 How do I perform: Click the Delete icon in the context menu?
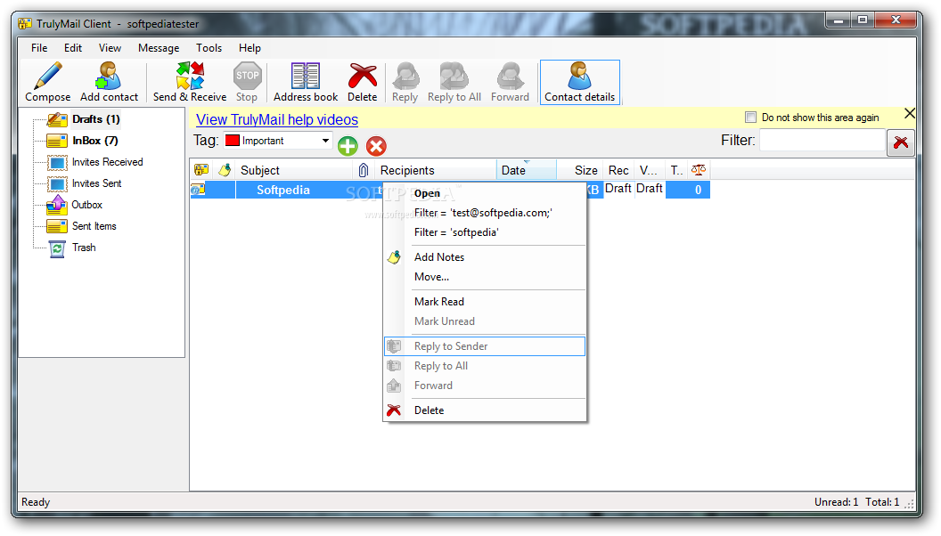pos(394,410)
